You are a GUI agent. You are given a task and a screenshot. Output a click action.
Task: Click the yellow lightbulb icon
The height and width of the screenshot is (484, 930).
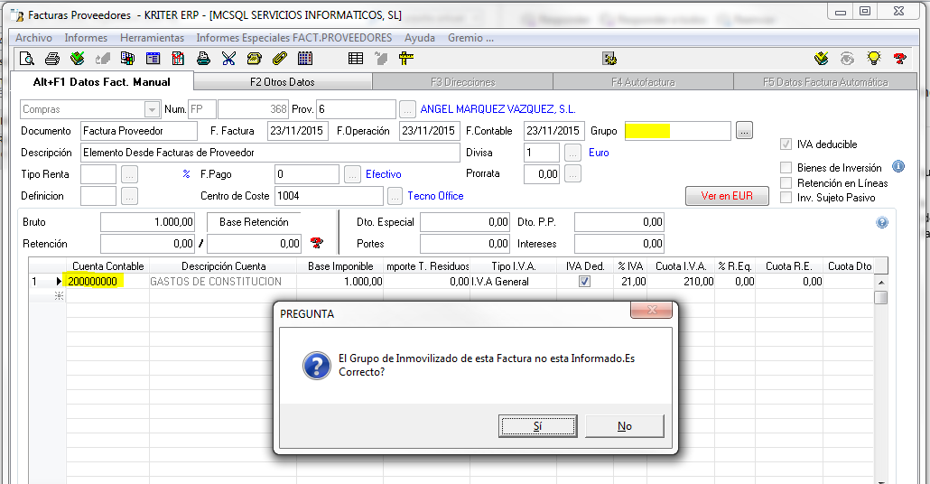tap(873, 59)
